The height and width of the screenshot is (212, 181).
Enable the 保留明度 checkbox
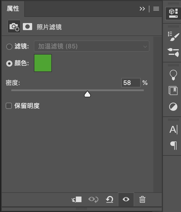(9, 106)
